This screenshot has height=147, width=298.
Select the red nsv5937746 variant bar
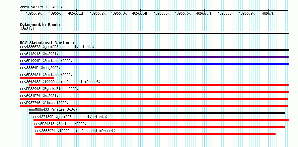154,106
